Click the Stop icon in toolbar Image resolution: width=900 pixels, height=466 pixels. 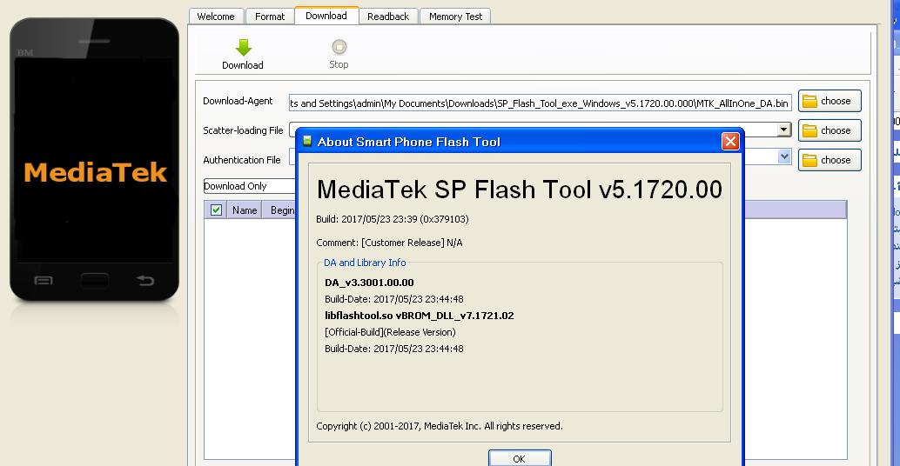339,46
